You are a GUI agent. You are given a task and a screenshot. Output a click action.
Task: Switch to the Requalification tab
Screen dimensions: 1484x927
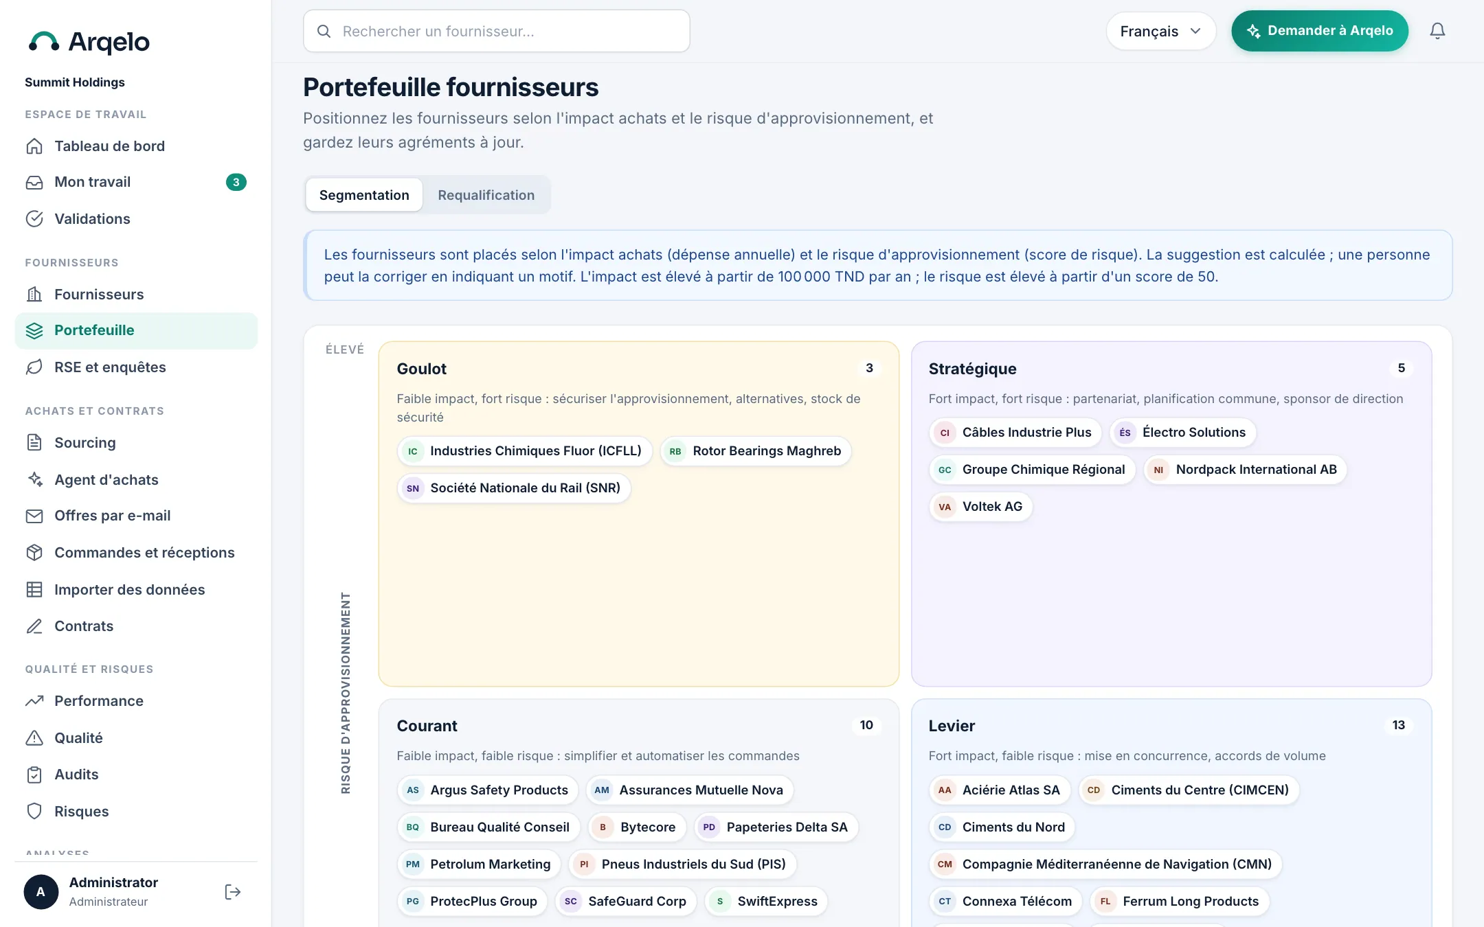pyautogui.click(x=486, y=195)
